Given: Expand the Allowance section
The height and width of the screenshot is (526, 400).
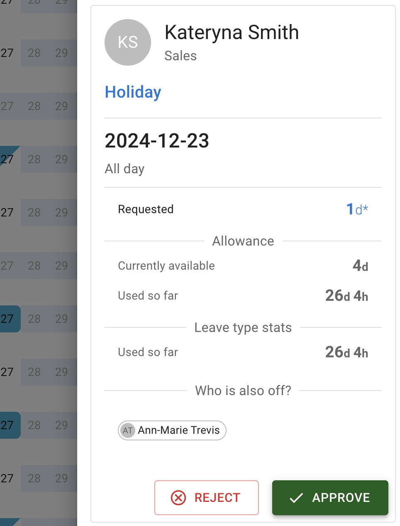Looking at the screenshot, I should [x=243, y=241].
